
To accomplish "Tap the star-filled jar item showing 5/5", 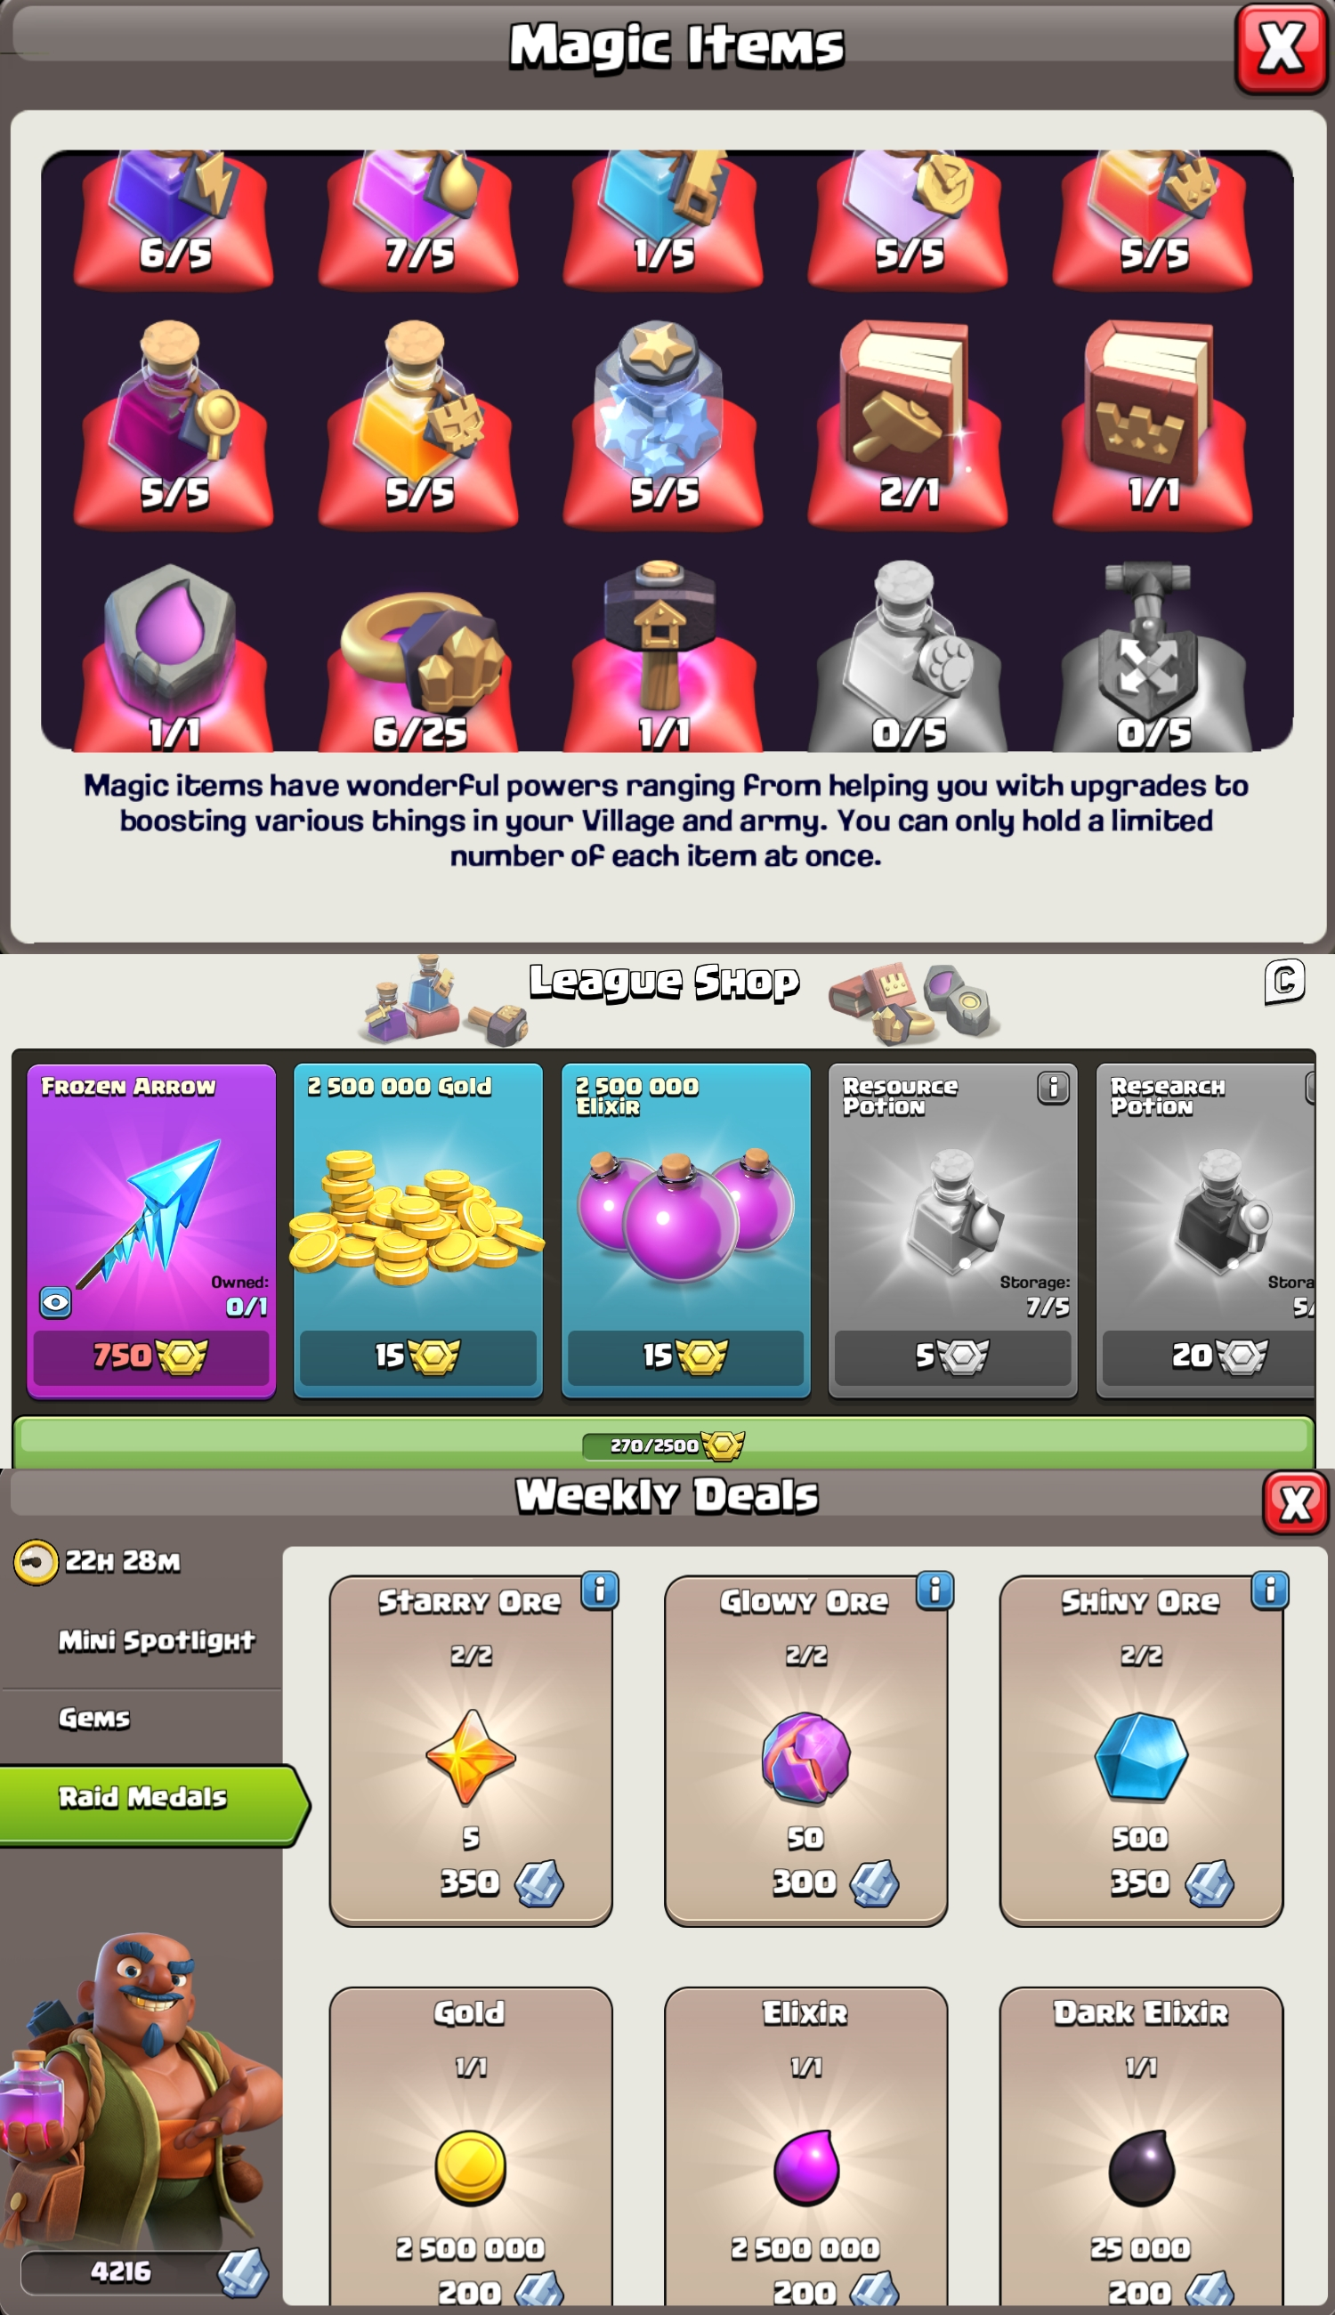I will (663, 423).
